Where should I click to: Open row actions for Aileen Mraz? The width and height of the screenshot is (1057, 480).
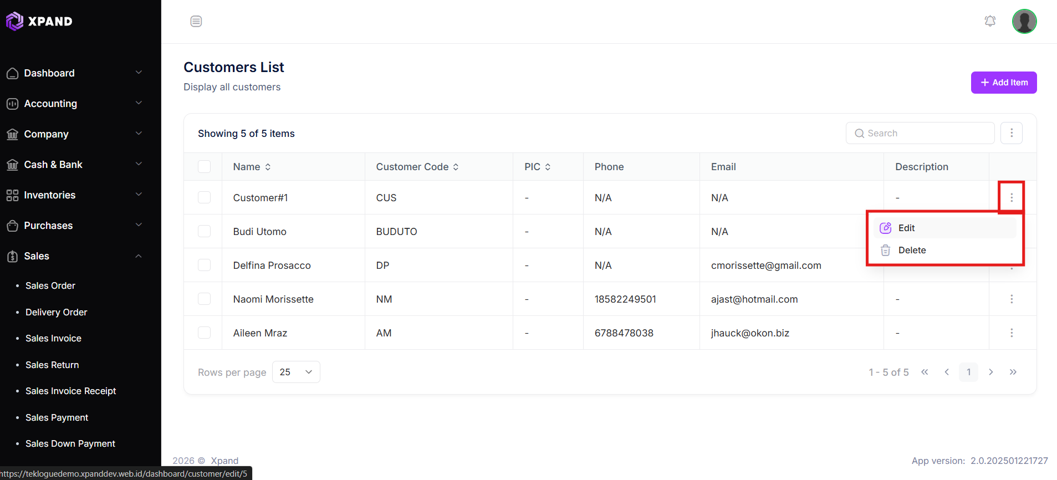point(1012,333)
